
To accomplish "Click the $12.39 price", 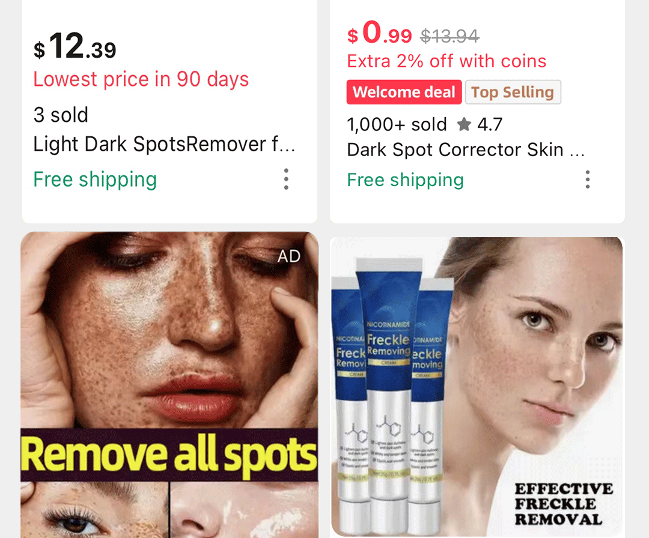I will 75,46.
